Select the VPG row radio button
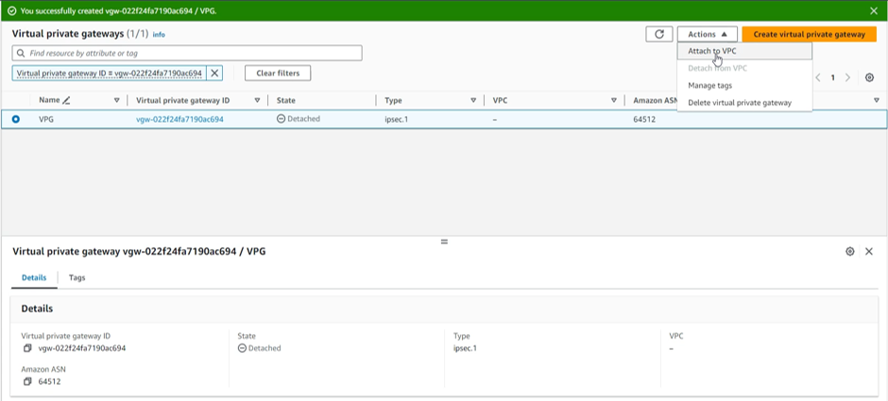 [x=16, y=119]
